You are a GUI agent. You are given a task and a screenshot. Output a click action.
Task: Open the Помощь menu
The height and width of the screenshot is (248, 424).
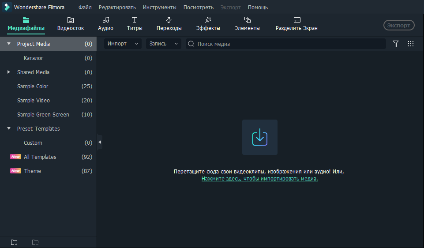pyautogui.click(x=258, y=8)
